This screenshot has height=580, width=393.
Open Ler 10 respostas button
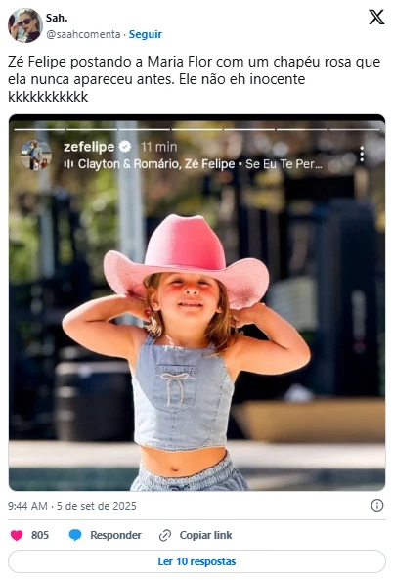196,561
